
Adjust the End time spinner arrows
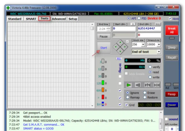coord(108,29)
